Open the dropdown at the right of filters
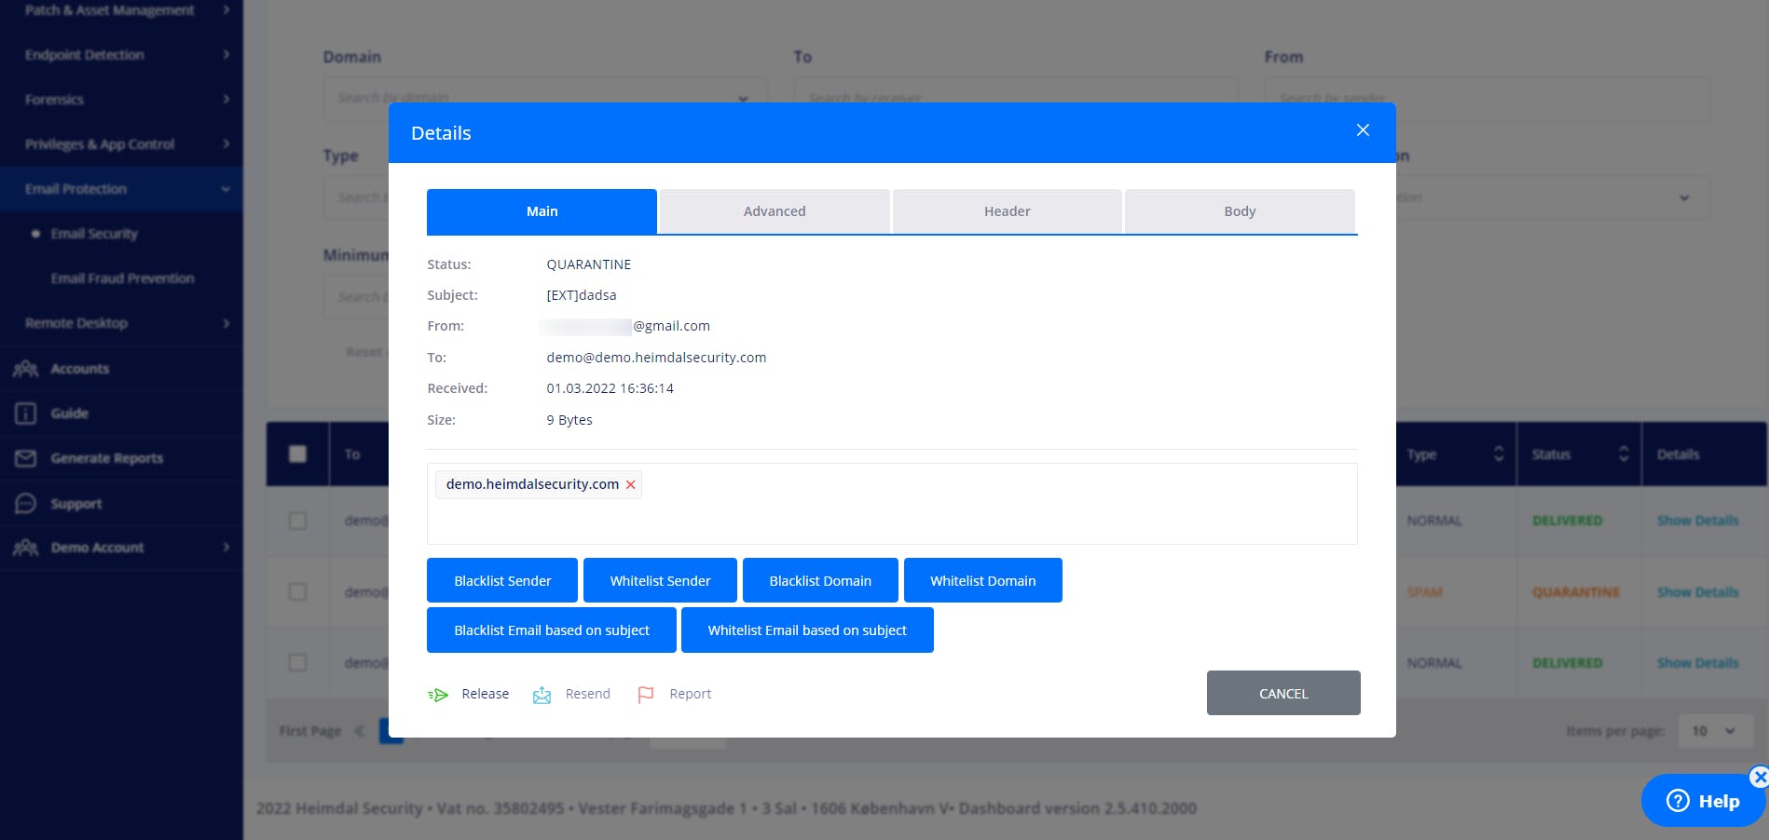 click(1683, 197)
